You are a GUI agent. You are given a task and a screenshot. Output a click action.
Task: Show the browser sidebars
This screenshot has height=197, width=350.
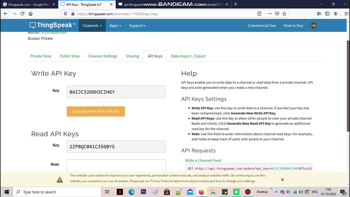327,14
